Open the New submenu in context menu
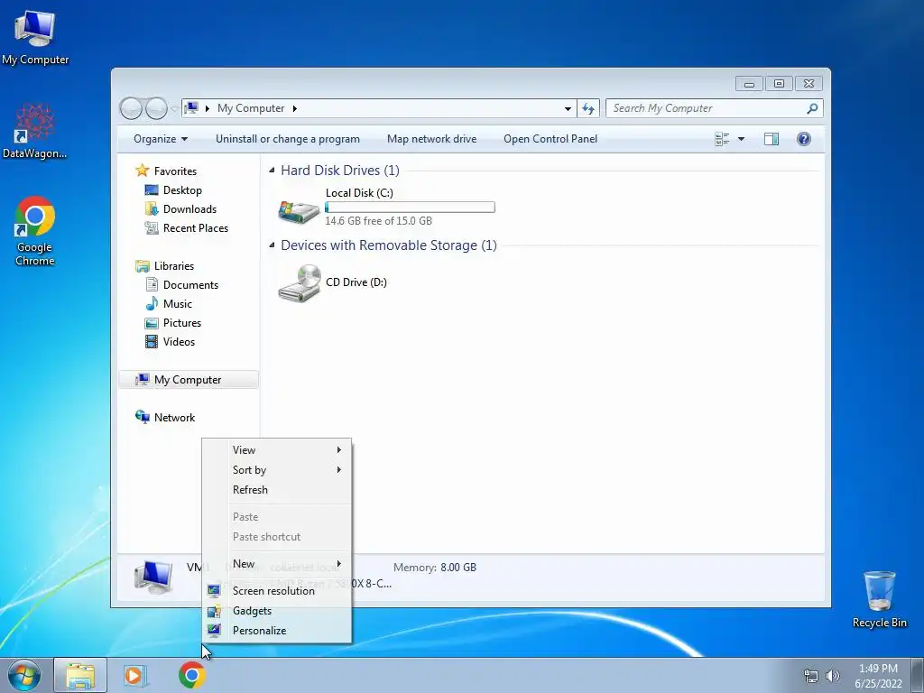 tap(276, 564)
